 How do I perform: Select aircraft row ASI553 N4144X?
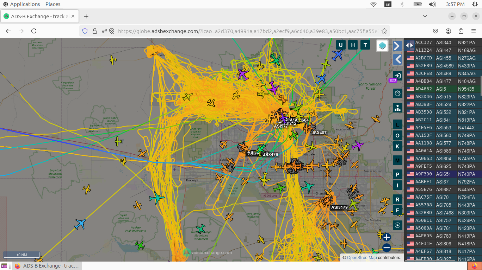coord(443,128)
